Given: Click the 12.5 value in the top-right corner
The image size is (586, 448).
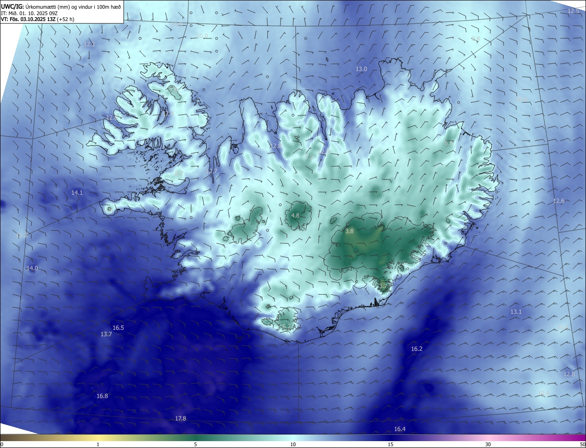Looking at the screenshot, I should tap(573, 11).
